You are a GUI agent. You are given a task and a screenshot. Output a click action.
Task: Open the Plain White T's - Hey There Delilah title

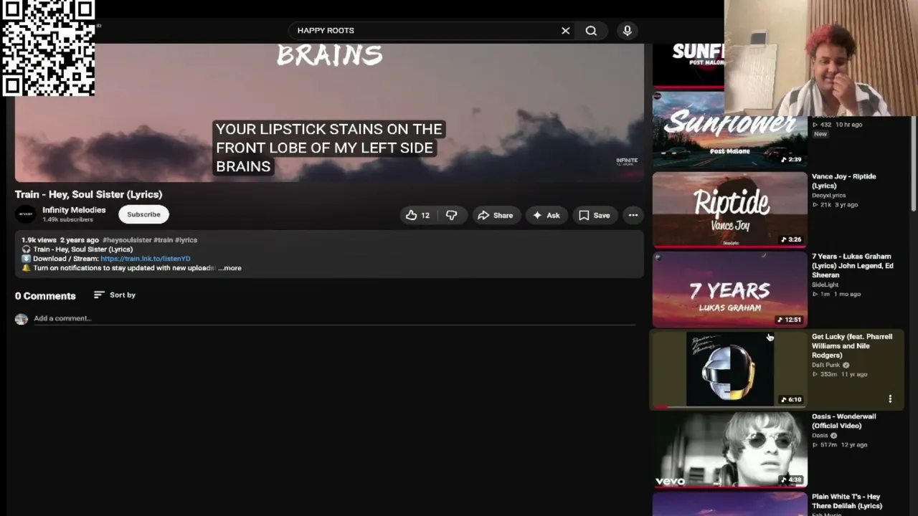click(847, 502)
